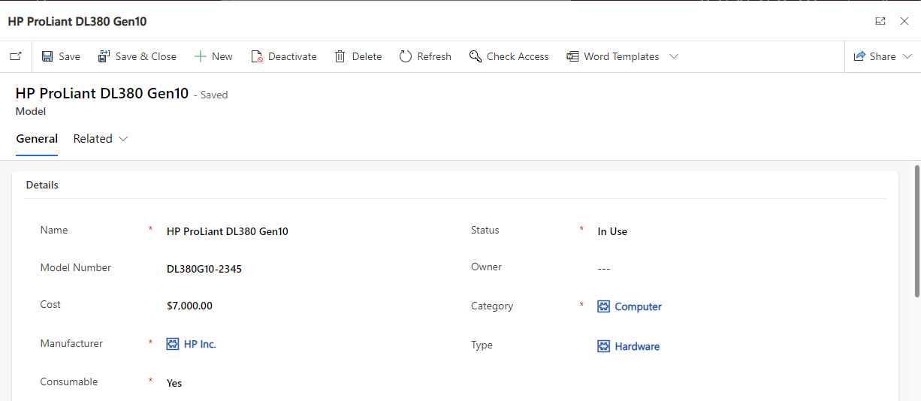Click the vertical scrollbar thumb
Viewport: 921px width, 401px height.
pyautogui.click(x=916, y=231)
